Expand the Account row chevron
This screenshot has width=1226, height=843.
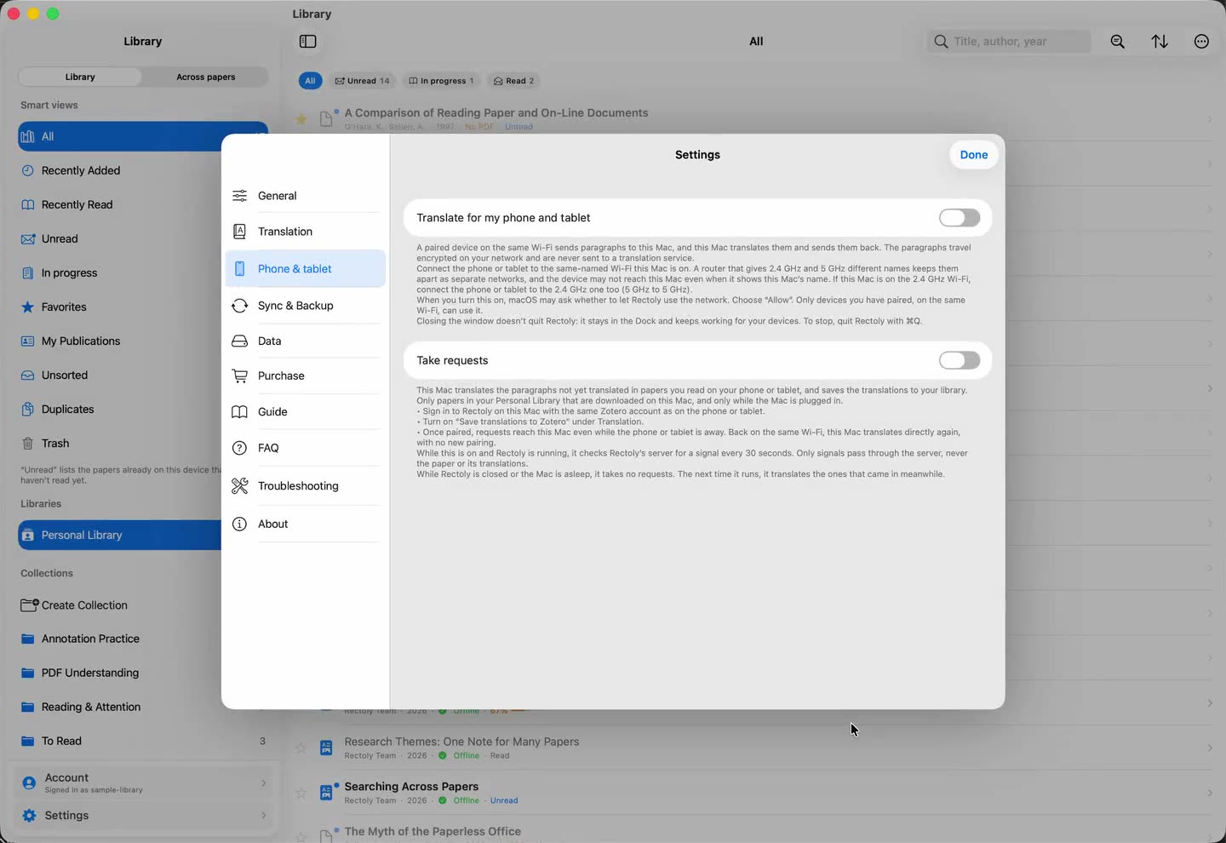coord(264,783)
